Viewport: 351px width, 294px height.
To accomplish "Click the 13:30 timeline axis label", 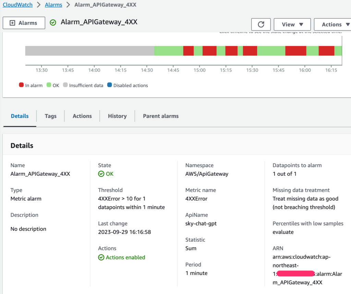I will click(41, 70).
